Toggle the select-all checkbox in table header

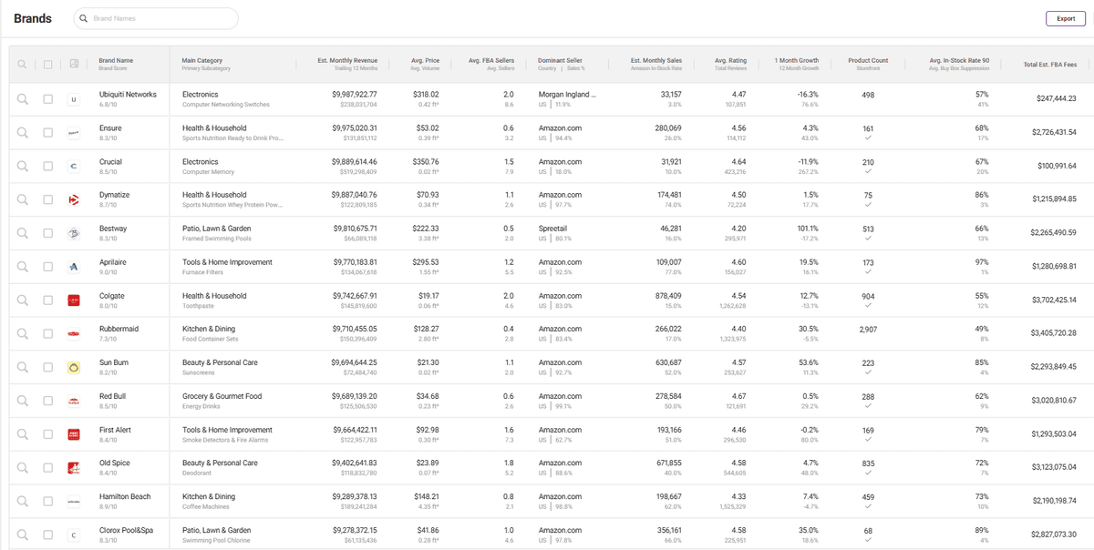pyautogui.click(x=47, y=64)
